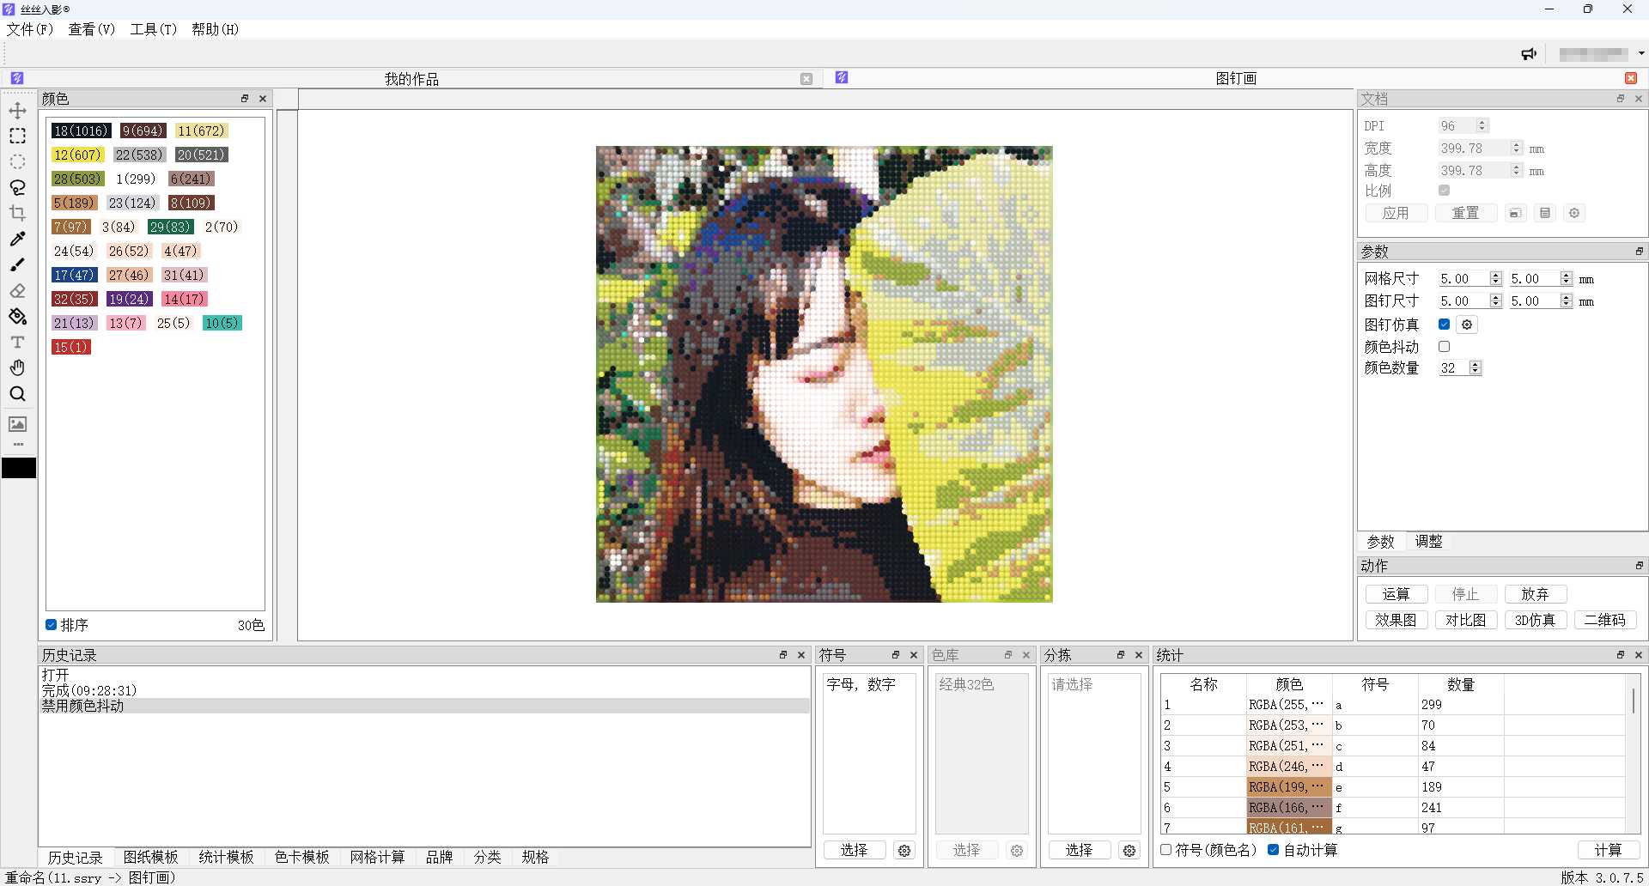The image size is (1649, 886).
Task: Select the Move tool in left toolbar
Action: (17, 111)
